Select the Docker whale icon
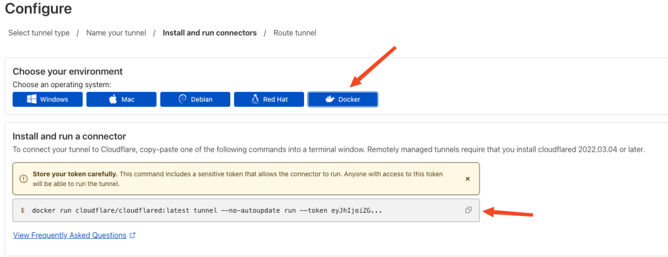 [329, 100]
